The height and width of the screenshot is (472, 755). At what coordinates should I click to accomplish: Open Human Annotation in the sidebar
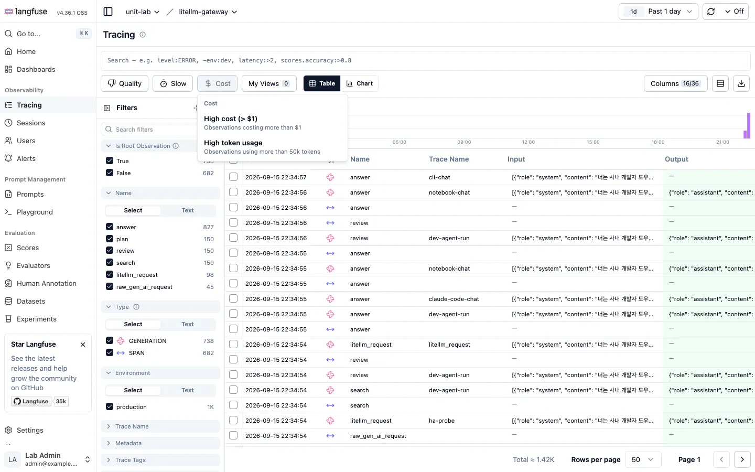48,283
